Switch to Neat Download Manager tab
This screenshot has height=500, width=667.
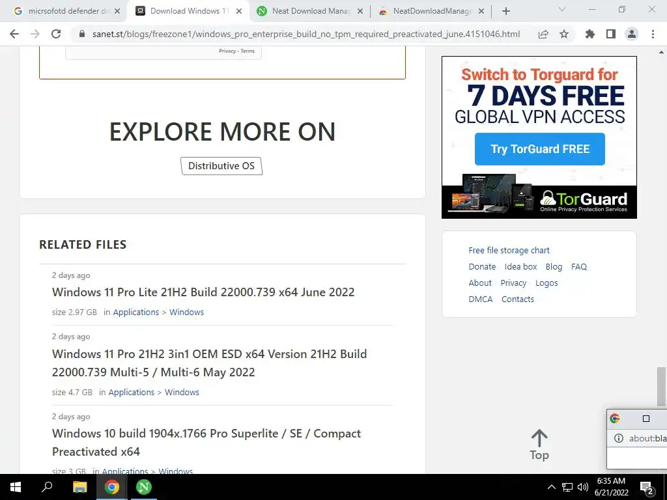pyautogui.click(x=311, y=11)
